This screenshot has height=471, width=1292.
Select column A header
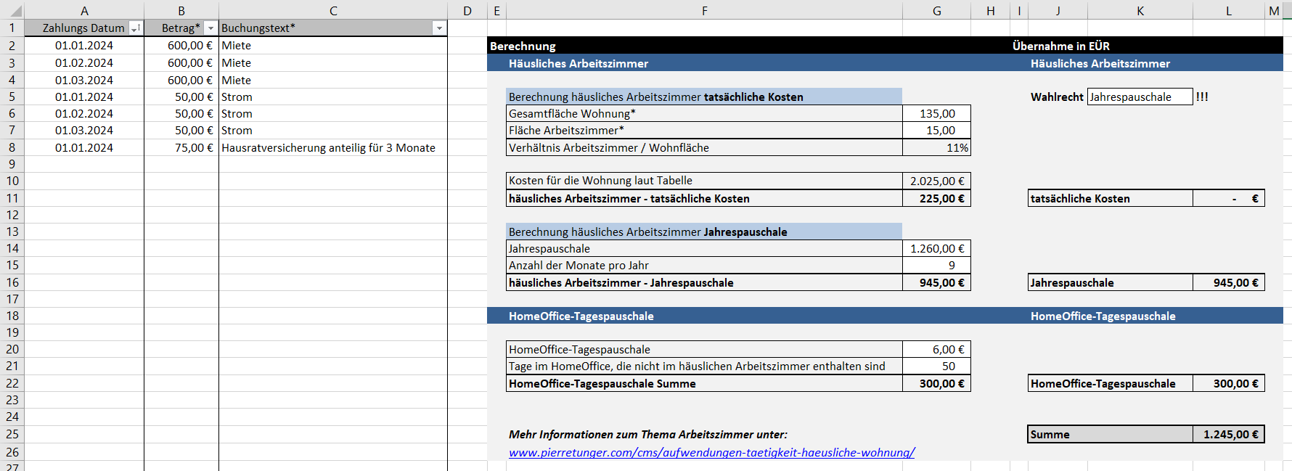84,11
